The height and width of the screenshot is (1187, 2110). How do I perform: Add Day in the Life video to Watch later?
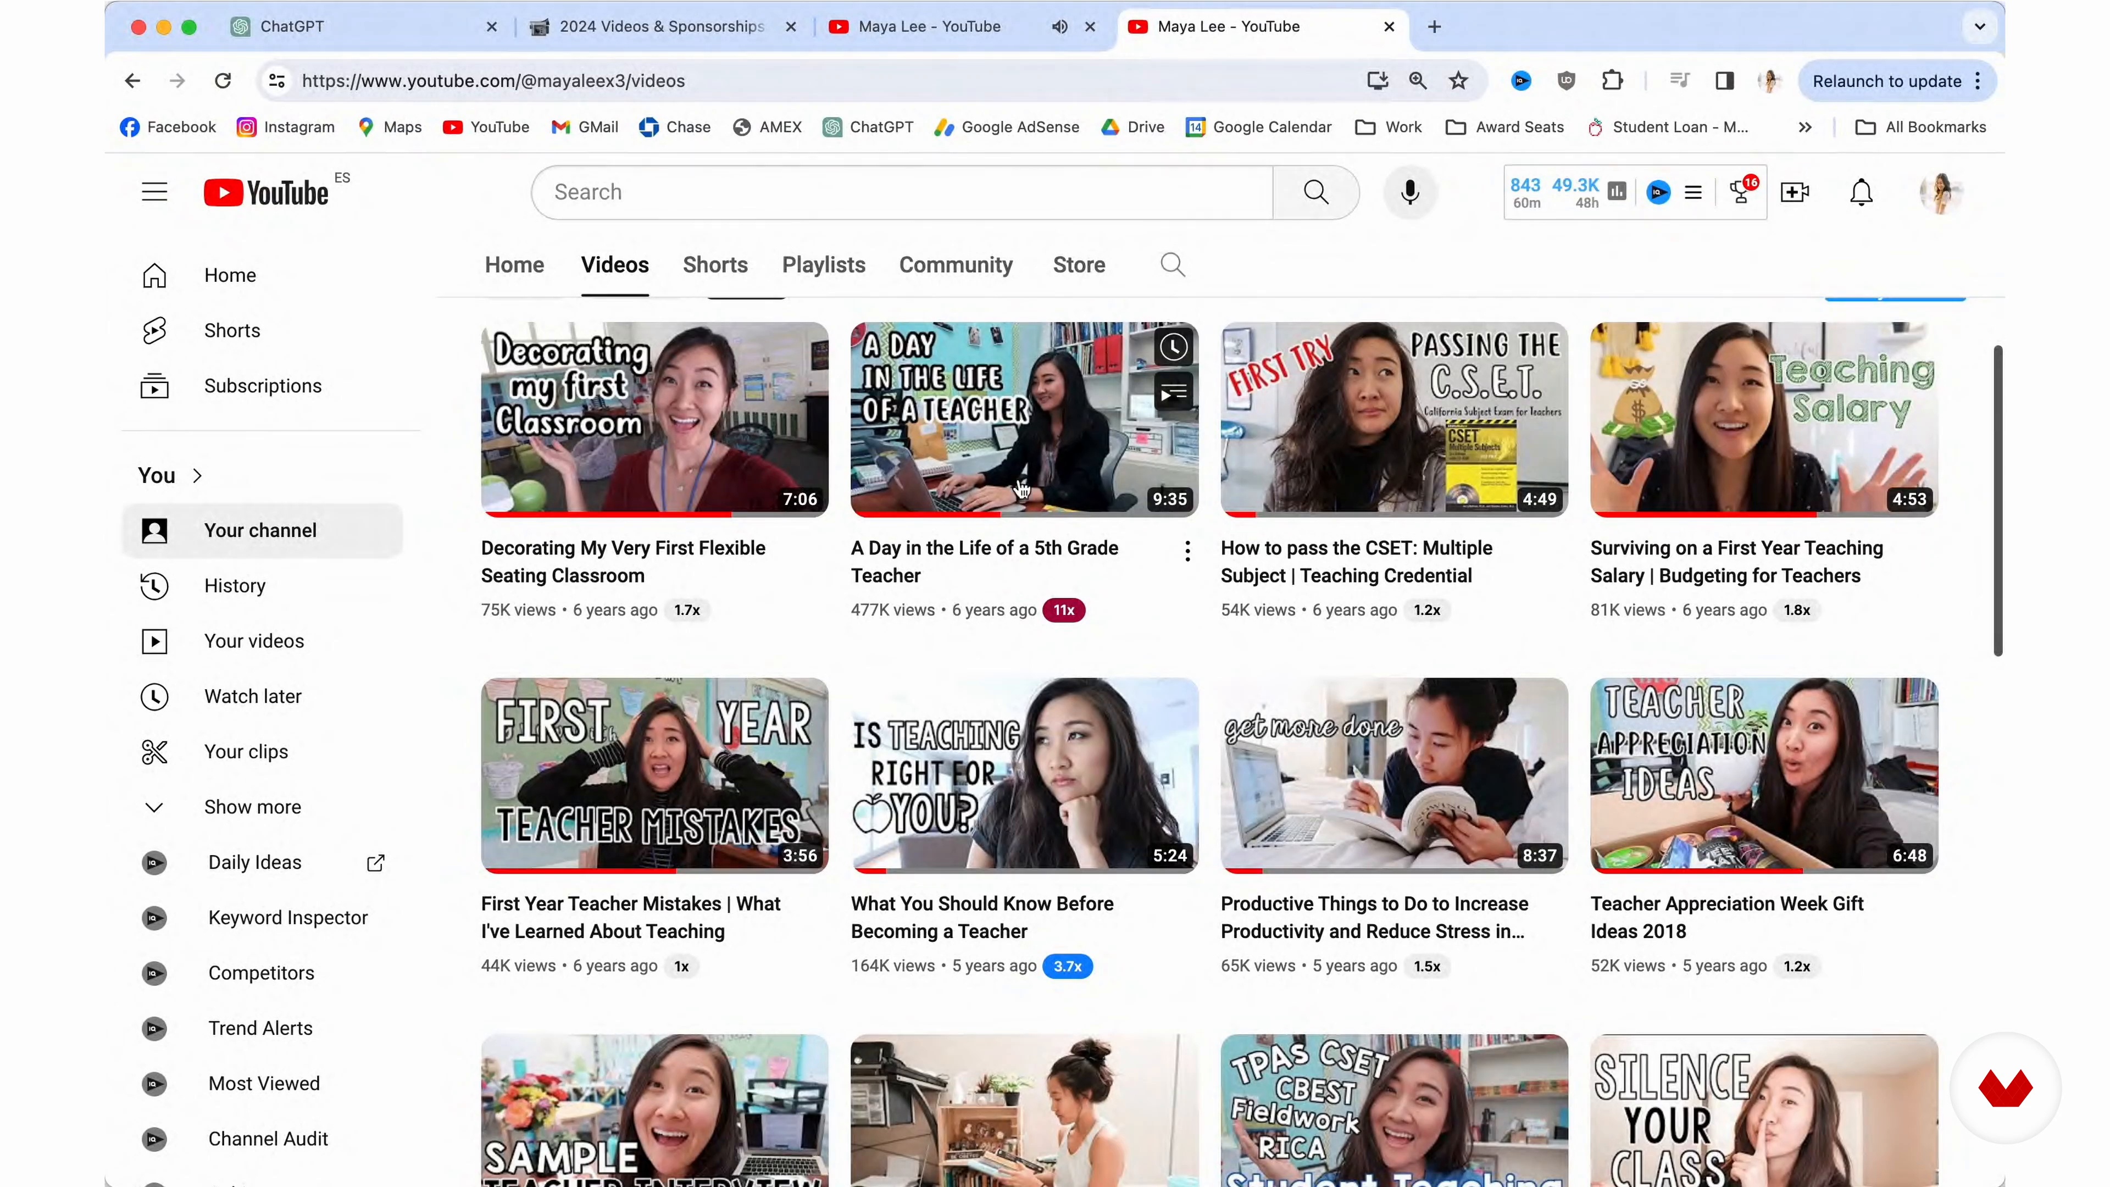[1173, 347]
